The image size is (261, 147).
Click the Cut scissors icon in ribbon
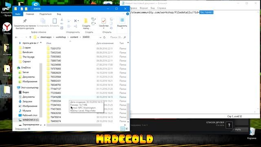[62, 20]
